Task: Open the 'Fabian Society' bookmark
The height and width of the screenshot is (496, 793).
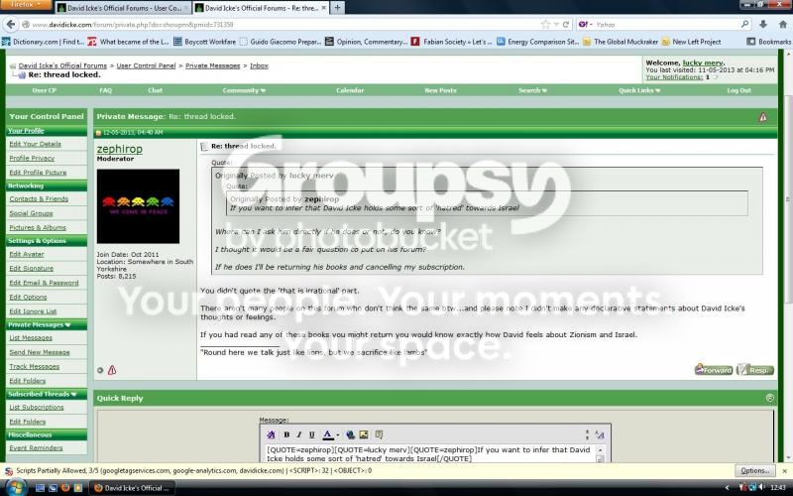Action: tap(452, 42)
